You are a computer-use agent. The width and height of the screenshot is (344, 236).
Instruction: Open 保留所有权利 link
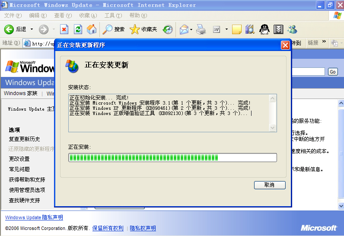coord(108,228)
